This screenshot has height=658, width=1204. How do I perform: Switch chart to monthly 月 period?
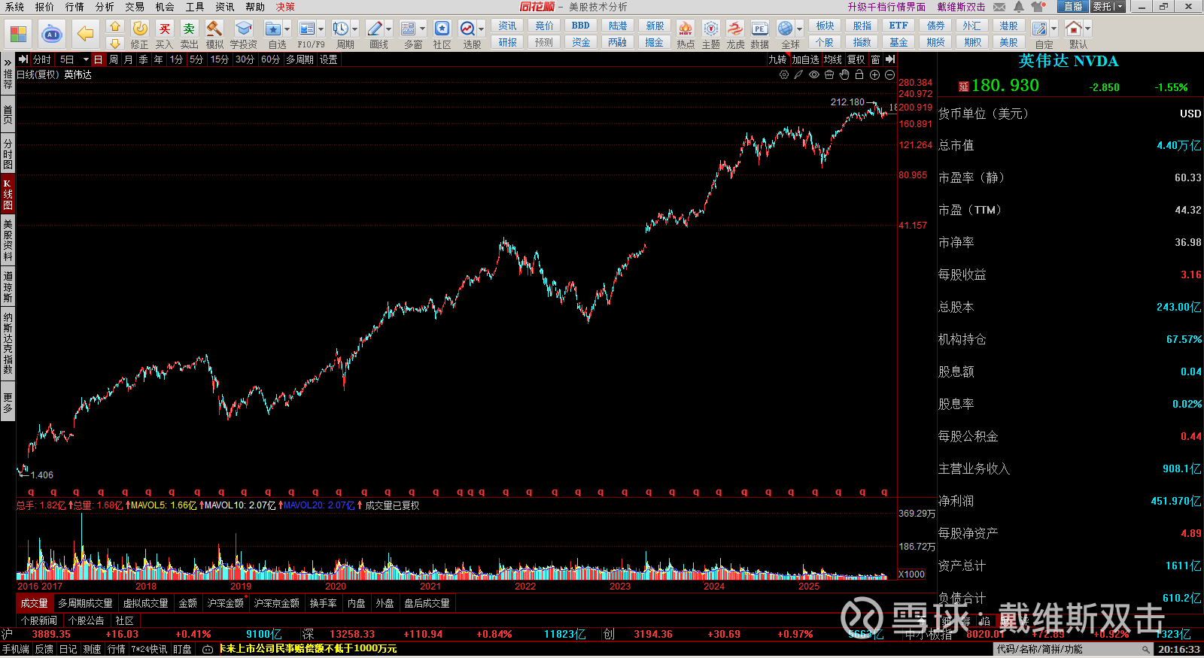pos(128,59)
